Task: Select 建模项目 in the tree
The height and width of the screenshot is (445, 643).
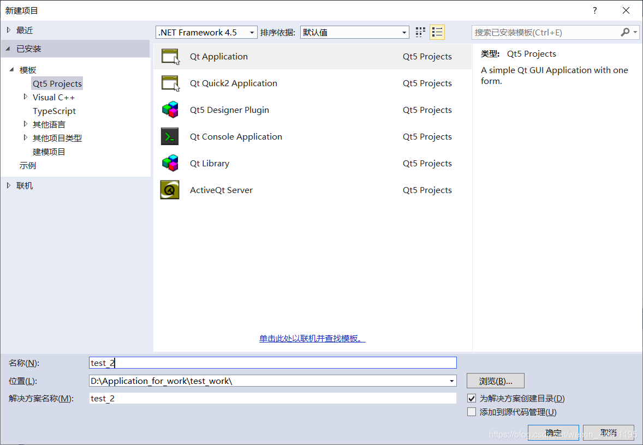Action: [49, 152]
